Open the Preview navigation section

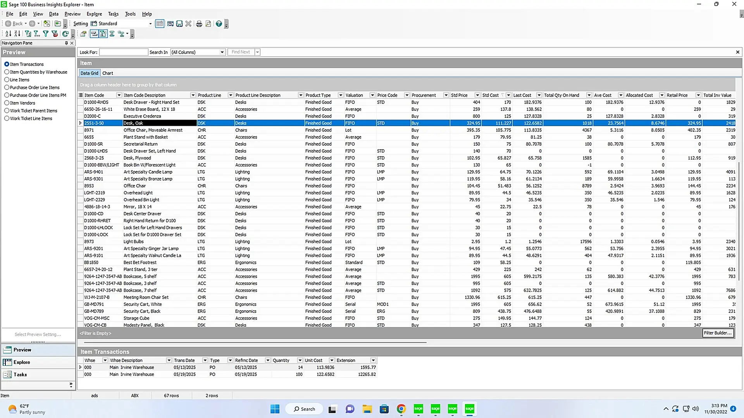[38, 350]
